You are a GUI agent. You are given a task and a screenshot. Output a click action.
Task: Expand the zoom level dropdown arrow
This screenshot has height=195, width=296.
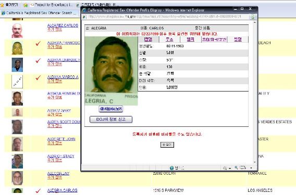251,168
